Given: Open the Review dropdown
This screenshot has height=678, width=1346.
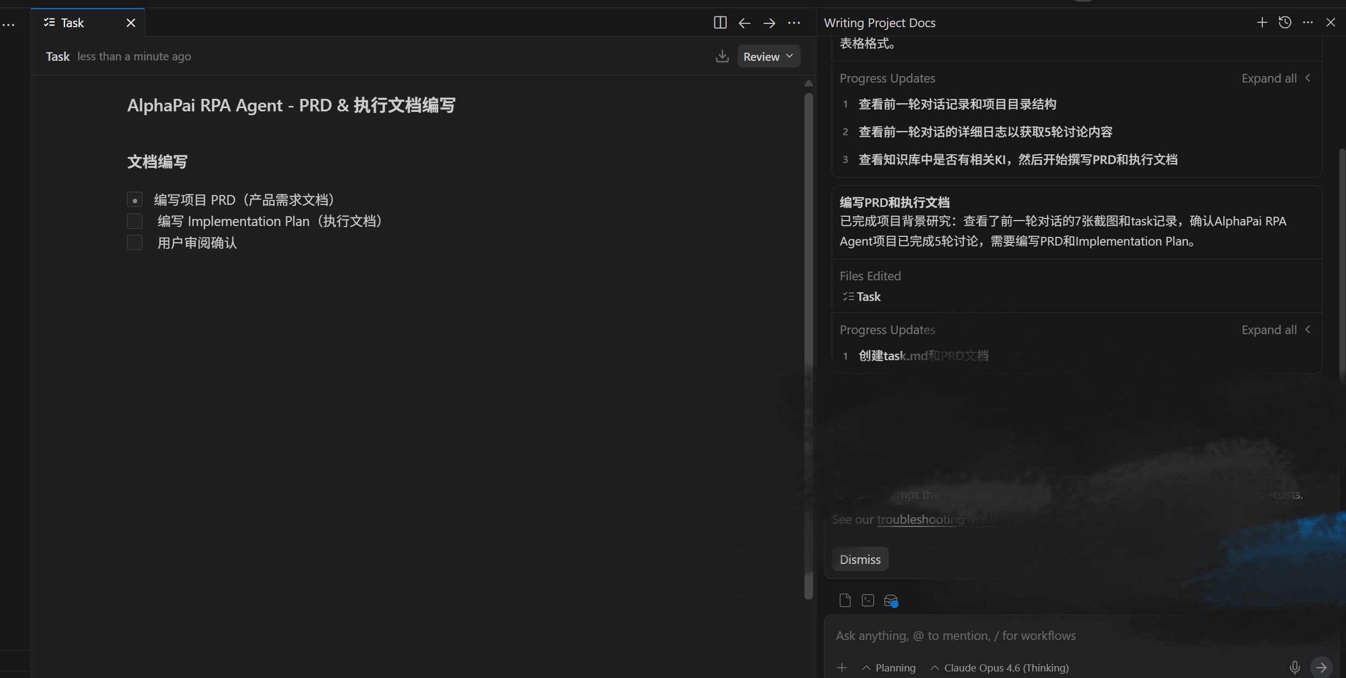Looking at the screenshot, I should click(x=769, y=56).
